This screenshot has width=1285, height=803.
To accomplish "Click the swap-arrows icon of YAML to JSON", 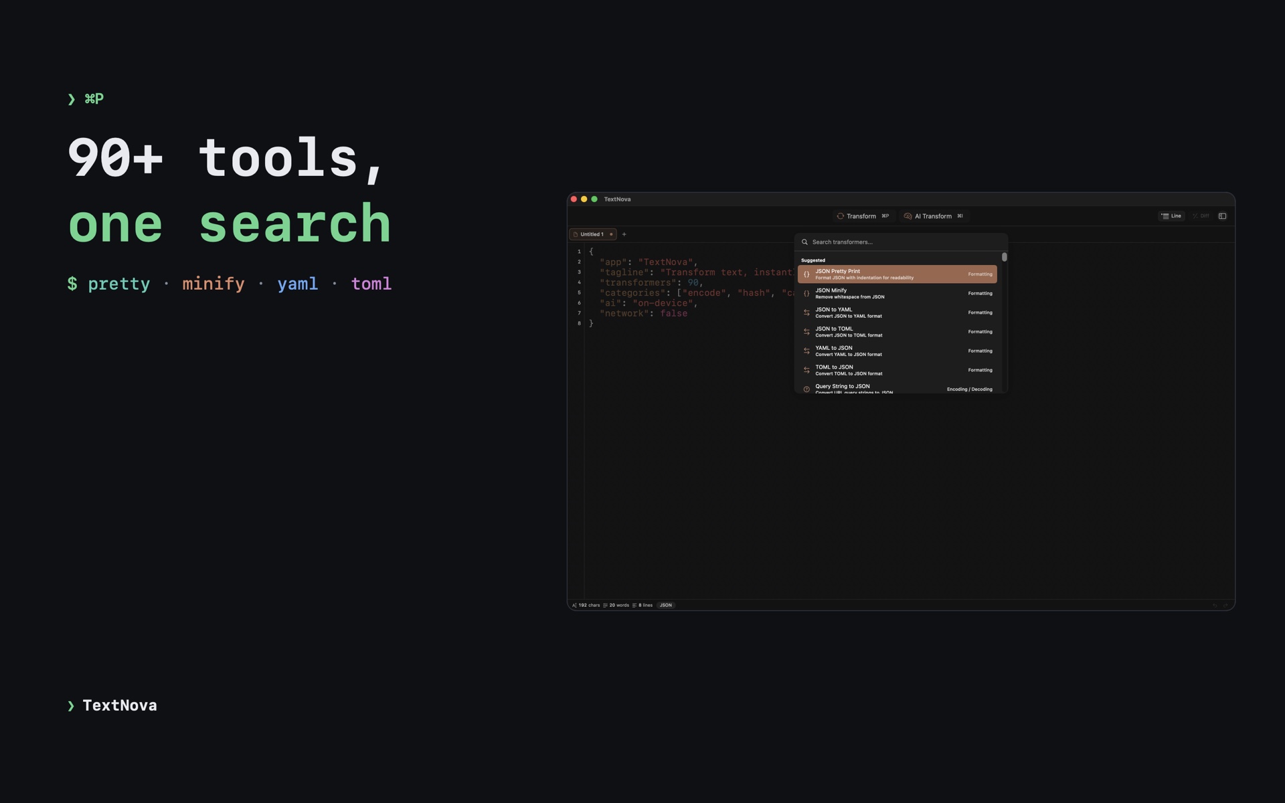I will pyautogui.click(x=806, y=351).
